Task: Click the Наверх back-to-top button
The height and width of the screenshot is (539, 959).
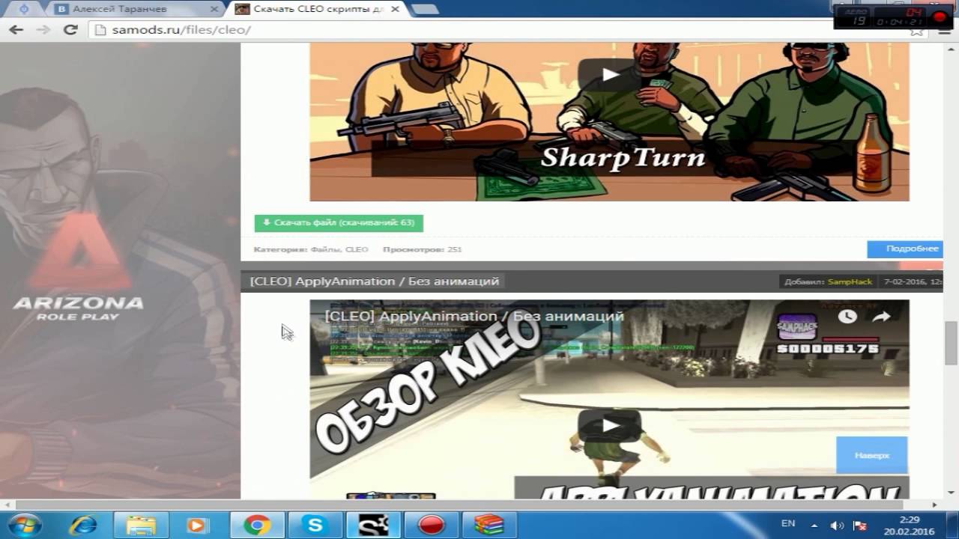Action: pos(872,455)
